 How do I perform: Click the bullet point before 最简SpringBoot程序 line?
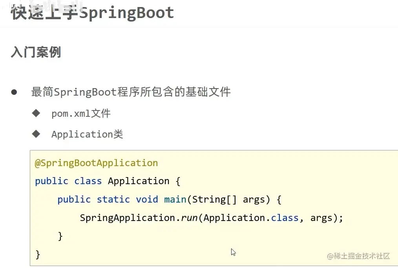point(14,92)
